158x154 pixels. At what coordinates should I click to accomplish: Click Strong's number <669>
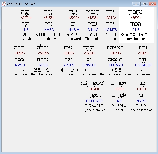[x=120, y=89]
